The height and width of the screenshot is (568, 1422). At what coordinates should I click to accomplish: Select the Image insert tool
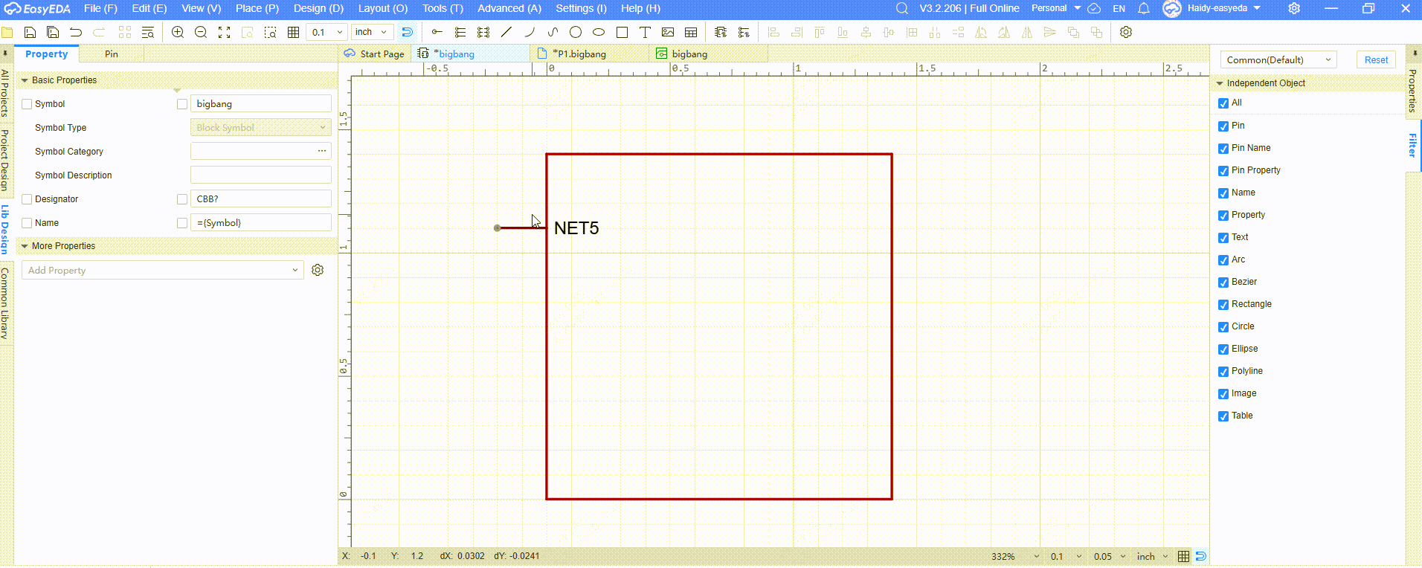[x=668, y=32]
